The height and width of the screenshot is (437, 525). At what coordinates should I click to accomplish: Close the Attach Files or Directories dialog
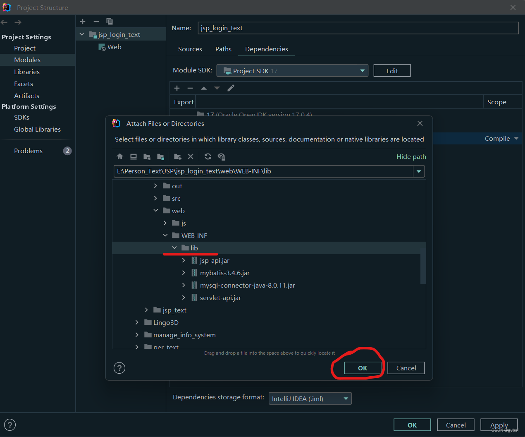pos(420,123)
